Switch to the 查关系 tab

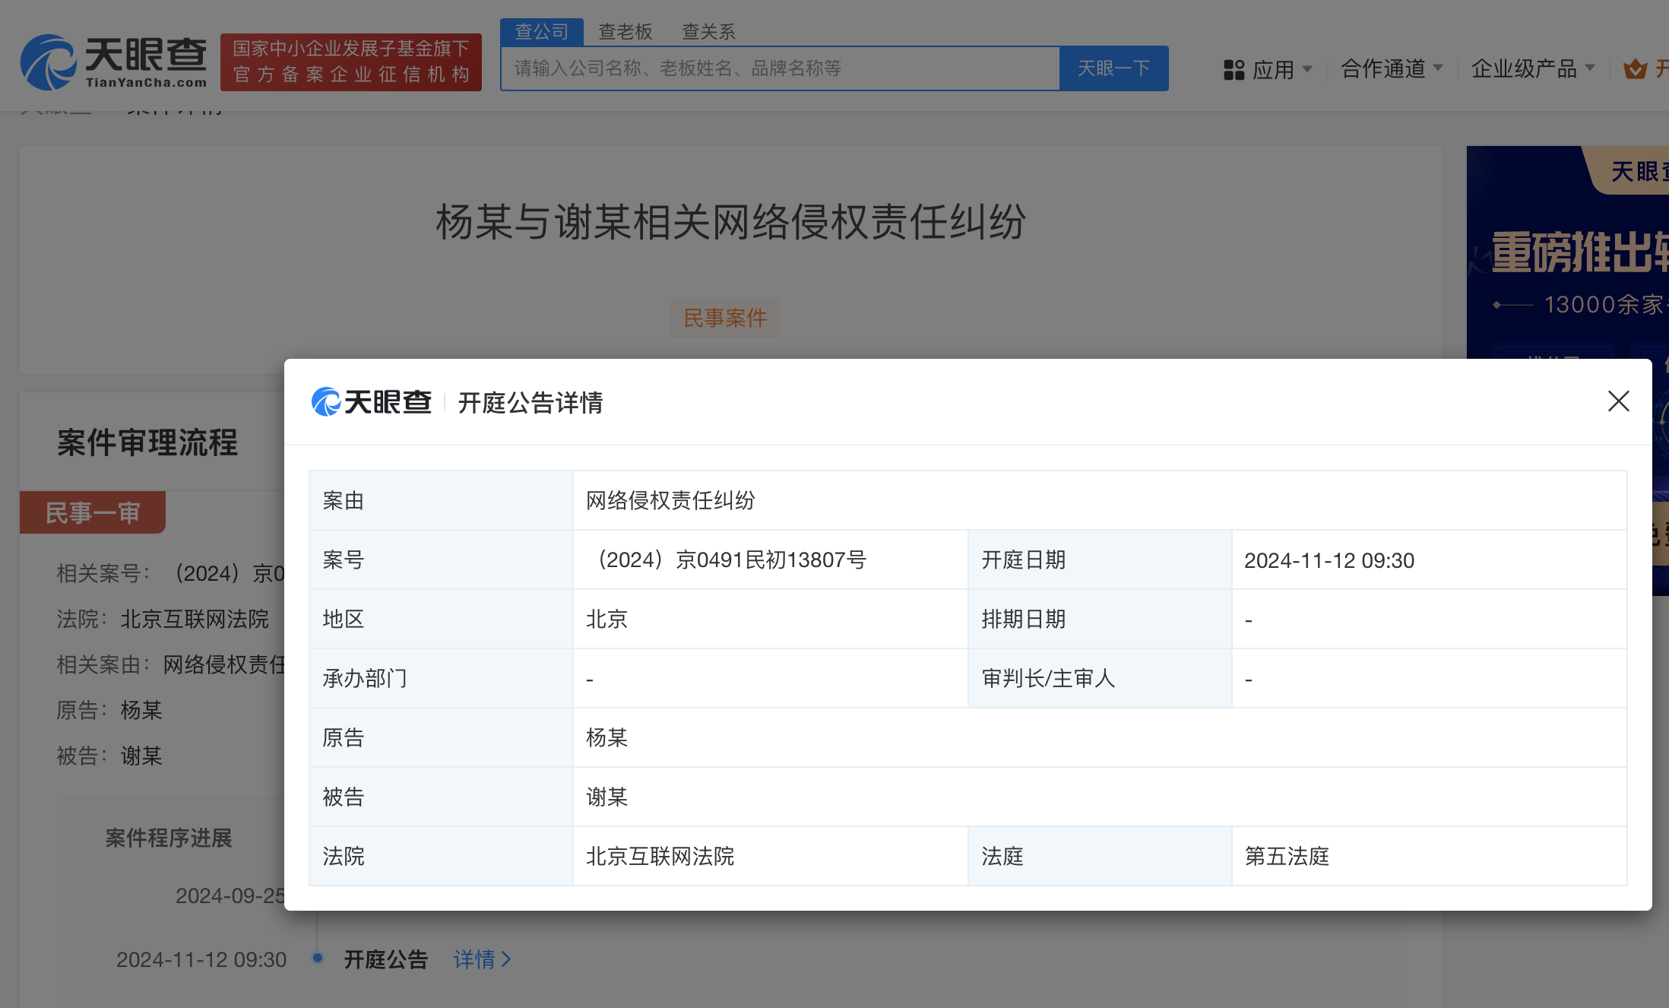click(x=708, y=31)
